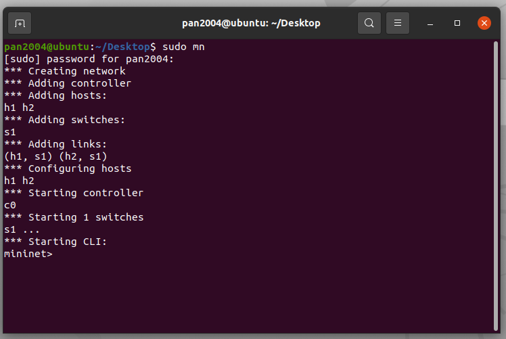This screenshot has width=506, height=339.
Task: Open the hamburger menu
Action: tap(398, 23)
